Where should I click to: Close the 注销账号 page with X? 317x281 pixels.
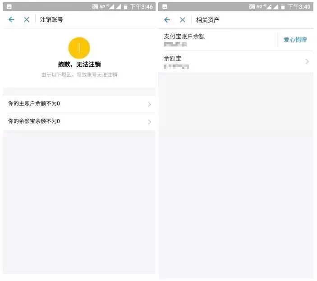[x=27, y=19]
